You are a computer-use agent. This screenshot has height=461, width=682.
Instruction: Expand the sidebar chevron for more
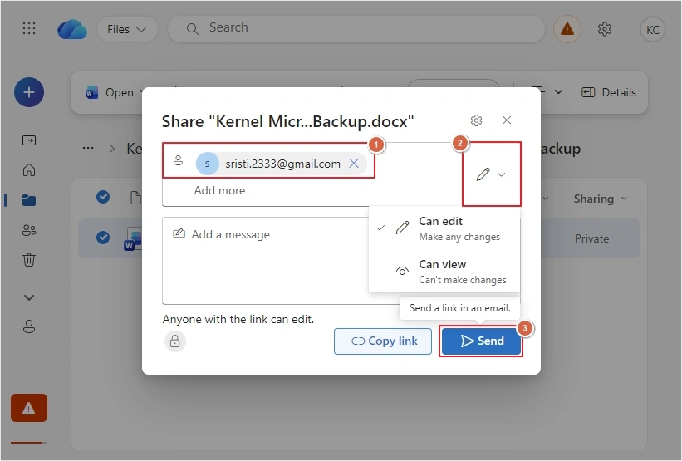click(29, 297)
